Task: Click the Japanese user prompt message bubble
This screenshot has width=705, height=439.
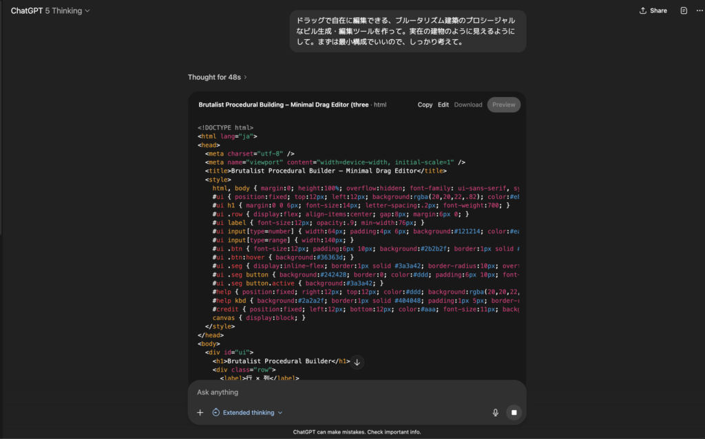Action: (408, 31)
